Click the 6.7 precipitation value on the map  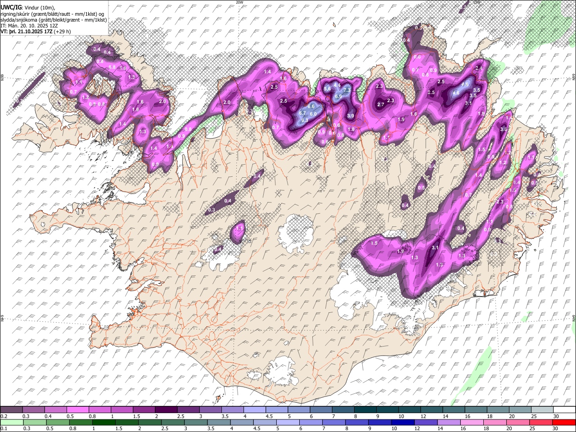pyautogui.click(x=302, y=113)
